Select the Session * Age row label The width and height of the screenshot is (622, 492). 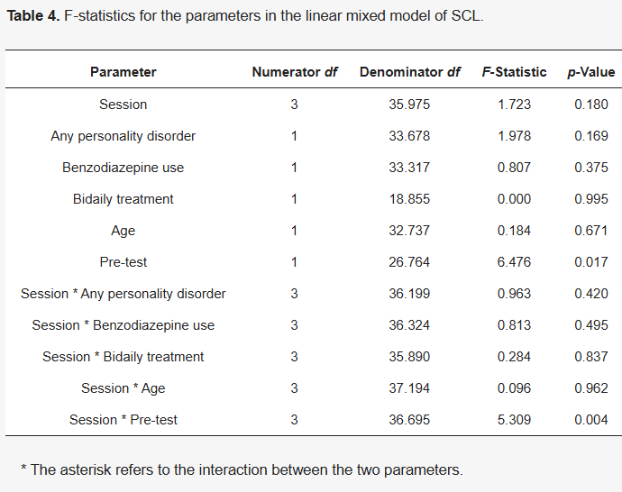click(123, 388)
